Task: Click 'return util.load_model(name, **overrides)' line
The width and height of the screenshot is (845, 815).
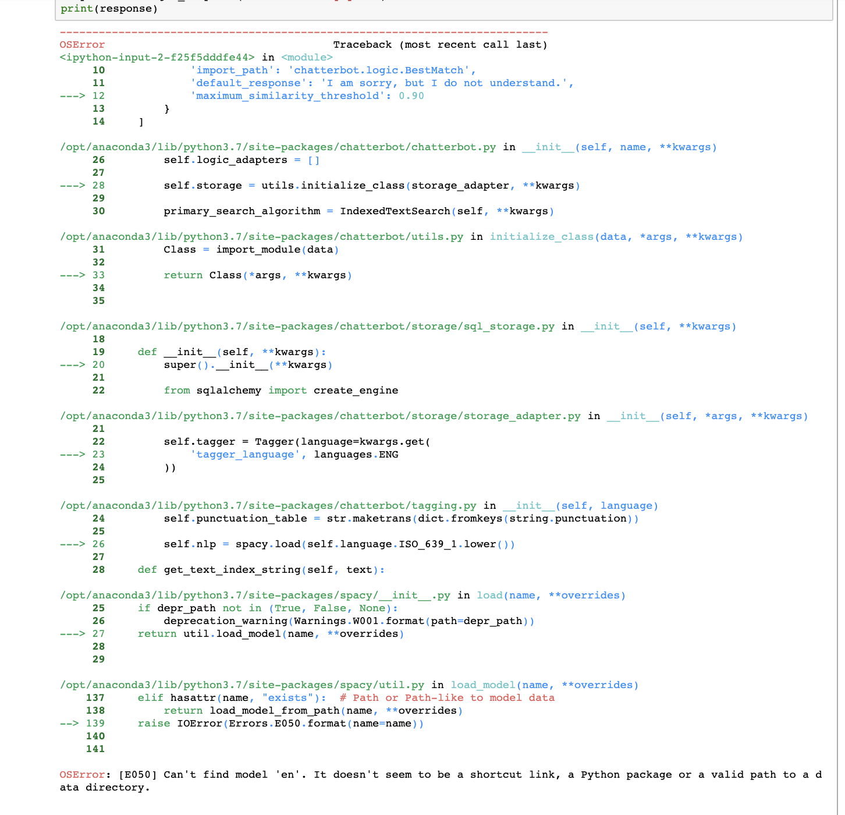Action: tap(271, 634)
